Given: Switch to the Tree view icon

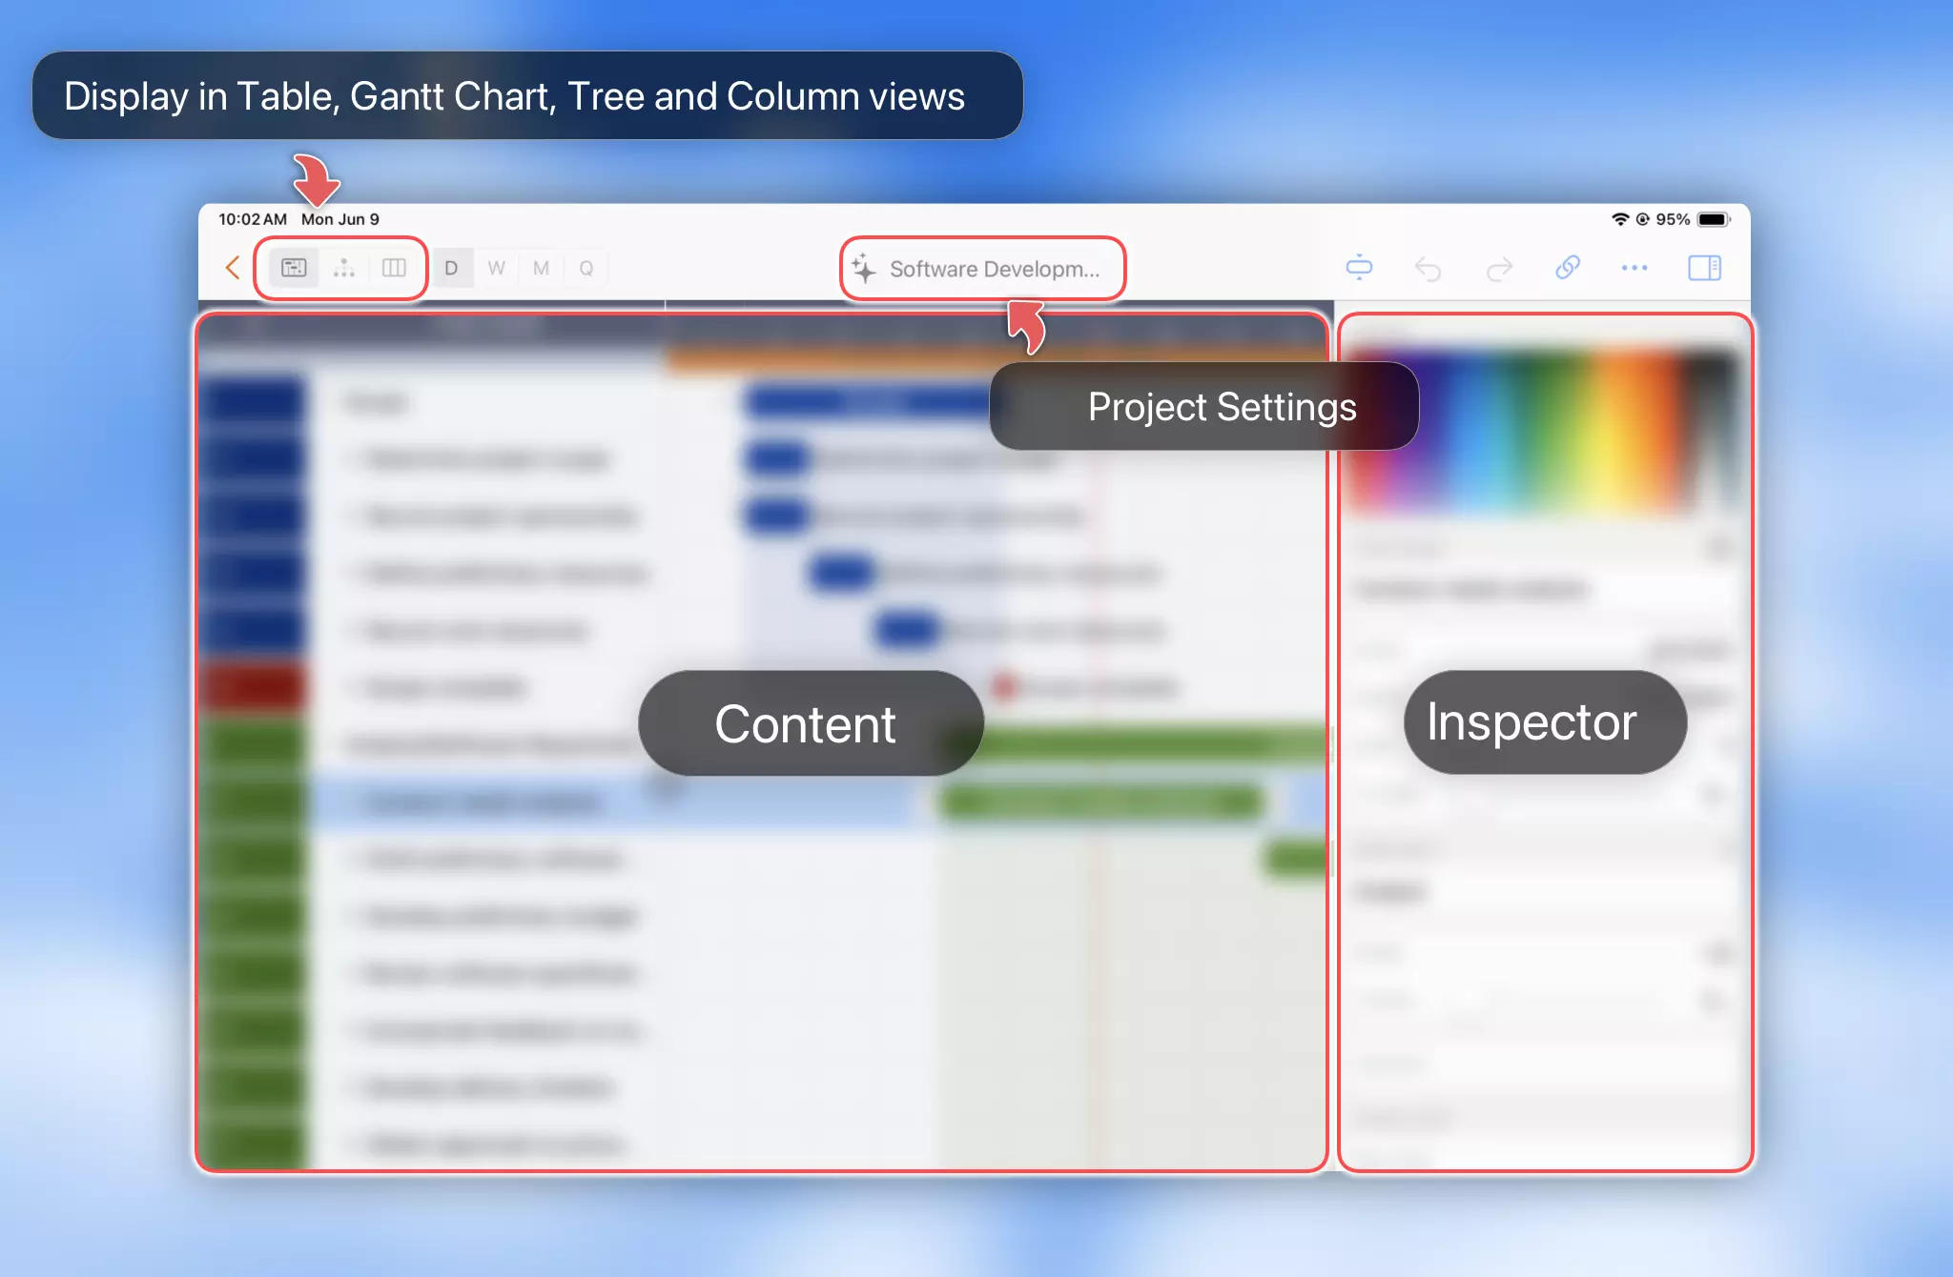Looking at the screenshot, I should [x=343, y=268].
